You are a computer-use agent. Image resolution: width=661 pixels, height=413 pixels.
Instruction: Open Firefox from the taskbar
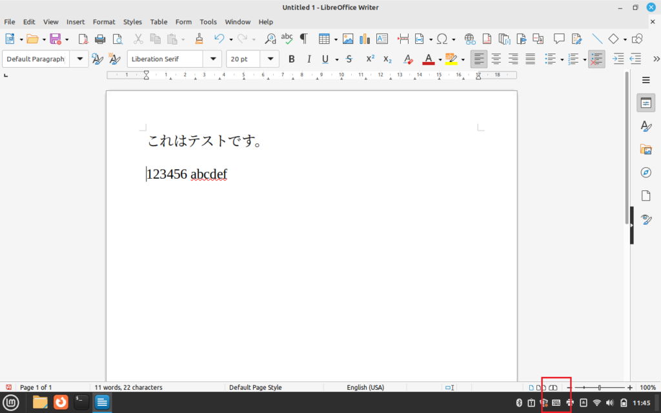pos(61,402)
